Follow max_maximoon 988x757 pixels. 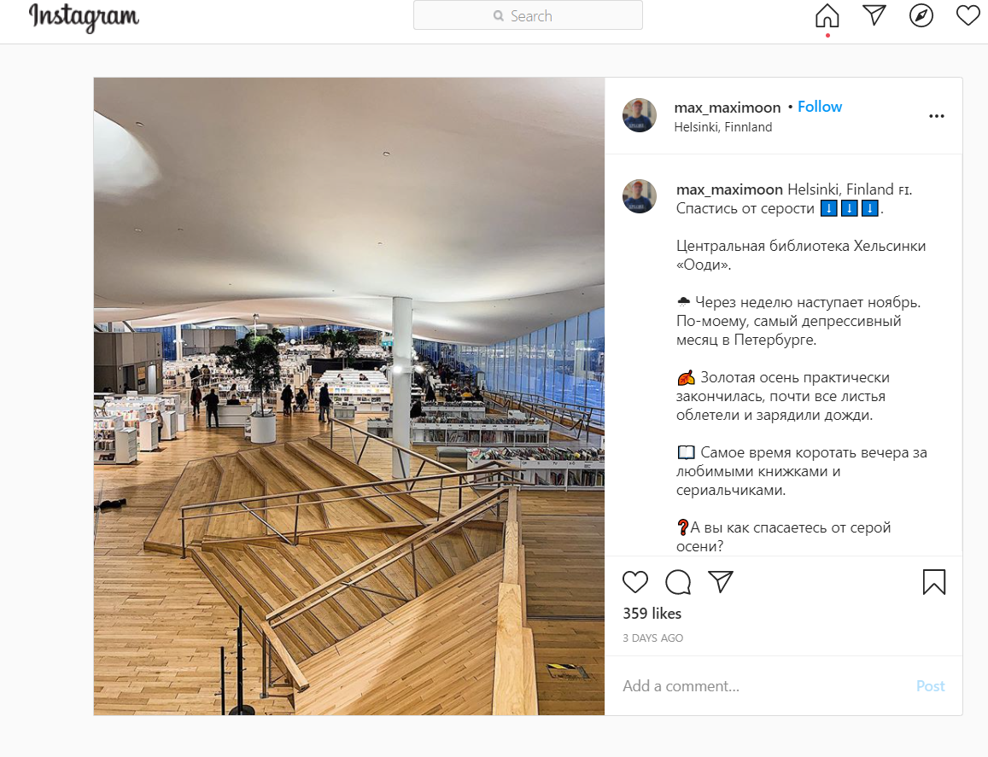click(819, 107)
